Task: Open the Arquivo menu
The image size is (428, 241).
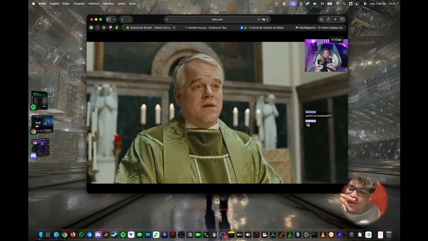Action: click(54, 4)
